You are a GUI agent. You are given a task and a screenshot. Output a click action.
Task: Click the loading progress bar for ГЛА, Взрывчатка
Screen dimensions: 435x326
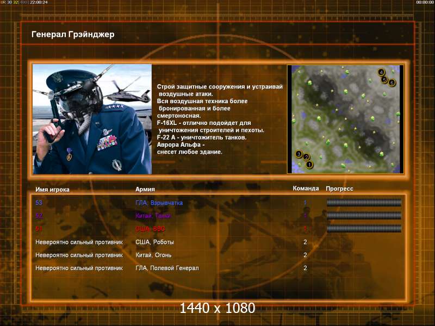coord(364,203)
